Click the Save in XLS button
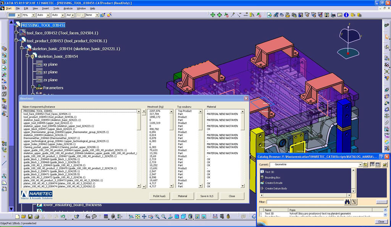Screen dimensions: 391x227 point(207,196)
